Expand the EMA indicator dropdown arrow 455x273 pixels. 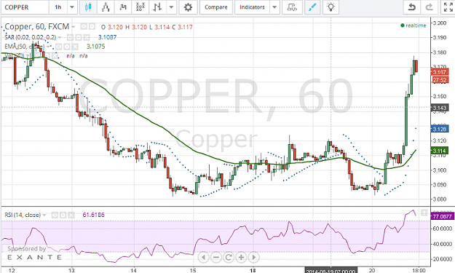click(x=49, y=47)
